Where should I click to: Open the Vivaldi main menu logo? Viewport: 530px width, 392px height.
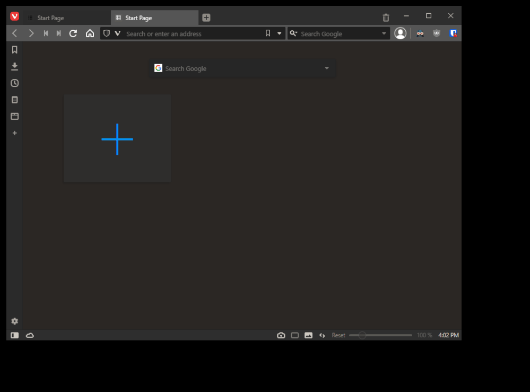point(14,16)
